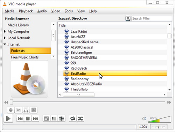Stop playback with the Stop button
Viewport: 175px width, 132px height.
(28, 118)
